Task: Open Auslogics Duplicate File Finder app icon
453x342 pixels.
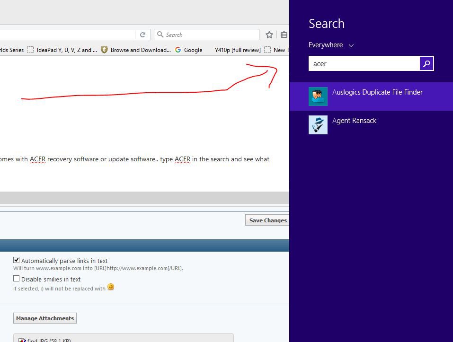Action: pyautogui.click(x=318, y=96)
